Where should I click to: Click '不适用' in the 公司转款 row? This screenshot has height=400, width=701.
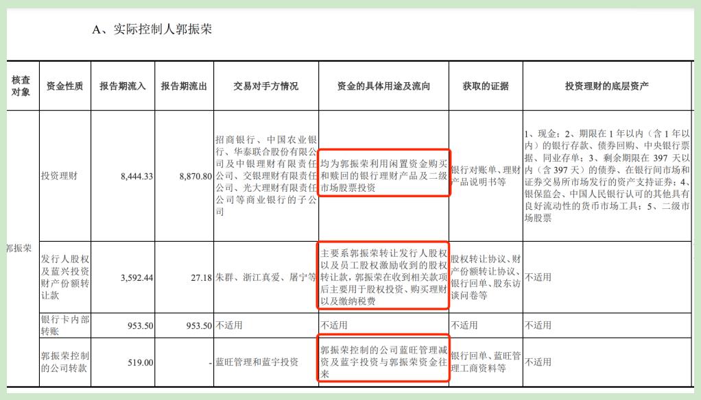(538, 362)
